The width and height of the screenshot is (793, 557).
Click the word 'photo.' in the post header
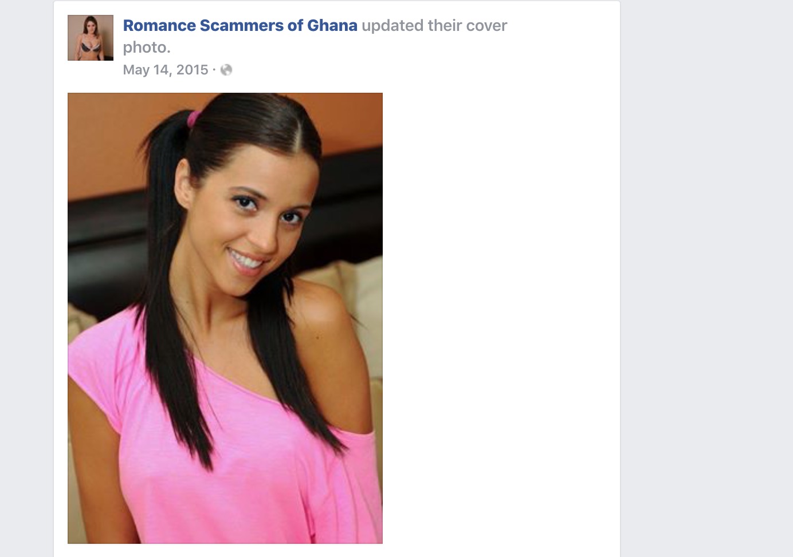(x=147, y=48)
